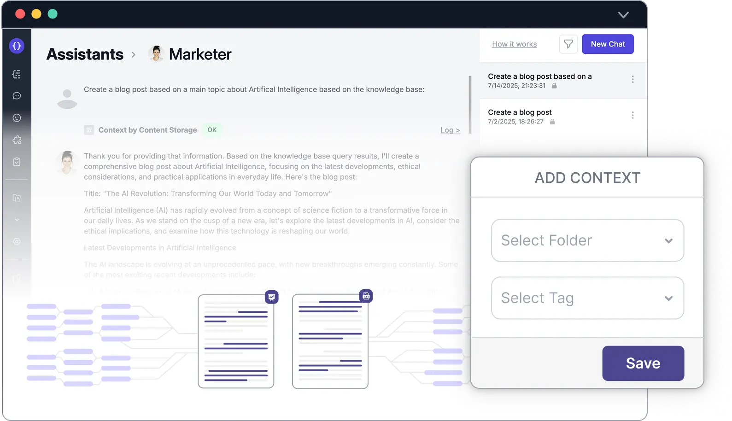
Task: Open the Select Tag dropdown
Action: (x=587, y=298)
